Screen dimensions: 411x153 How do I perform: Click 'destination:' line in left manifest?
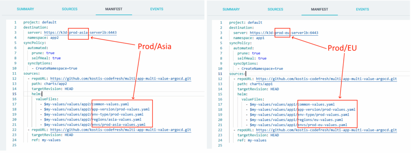(36, 27)
